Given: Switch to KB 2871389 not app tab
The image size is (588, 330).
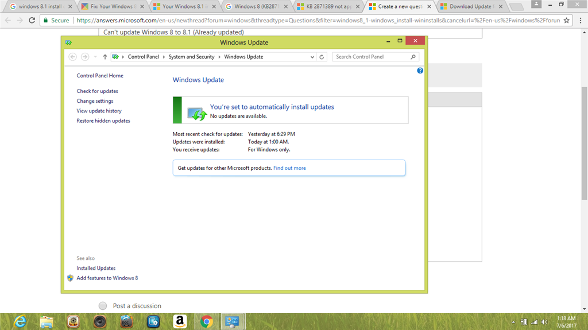Looking at the screenshot, I should (328, 6).
